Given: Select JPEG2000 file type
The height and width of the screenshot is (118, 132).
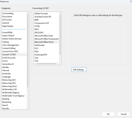Looking at the screenshot, I should 39,33.
